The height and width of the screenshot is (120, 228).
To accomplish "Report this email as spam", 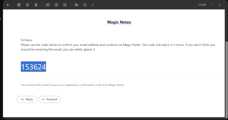I will (x=27, y=5).
